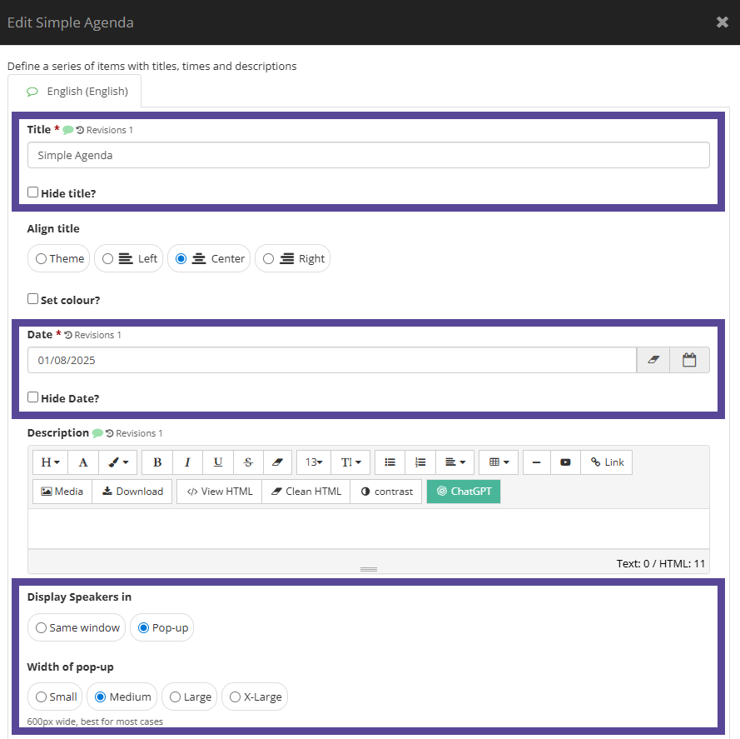Tick the Set colour? checkbox
Viewport: 740px width, 739px height.
(32, 299)
